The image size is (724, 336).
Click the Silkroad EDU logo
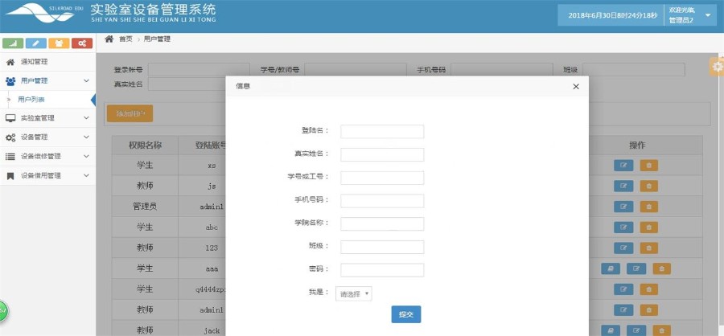pyautogui.click(x=45, y=13)
